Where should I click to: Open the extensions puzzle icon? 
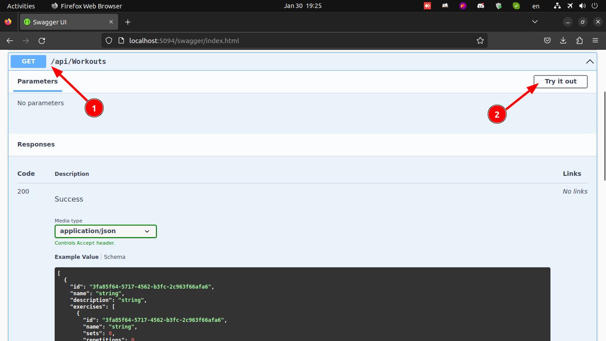(x=579, y=41)
